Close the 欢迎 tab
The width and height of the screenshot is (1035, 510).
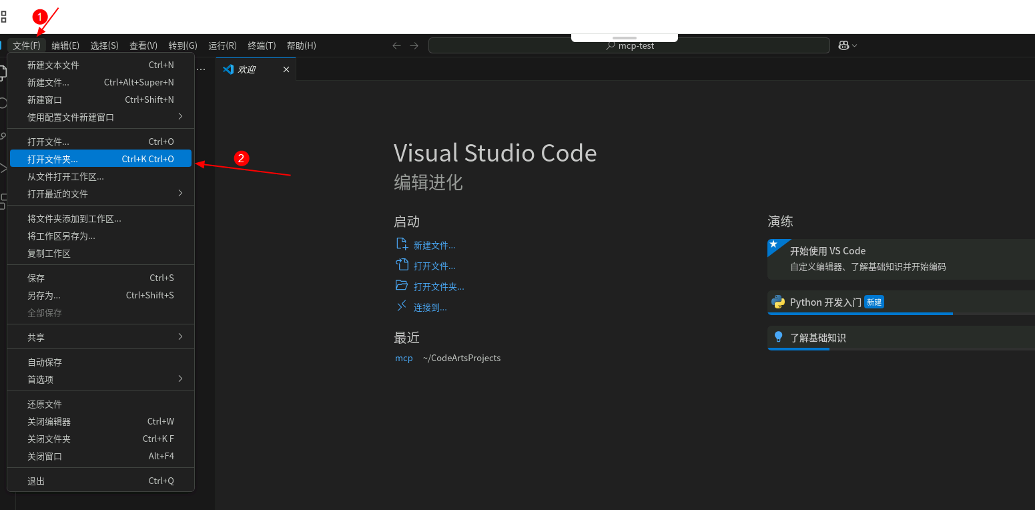(x=286, y=69)
